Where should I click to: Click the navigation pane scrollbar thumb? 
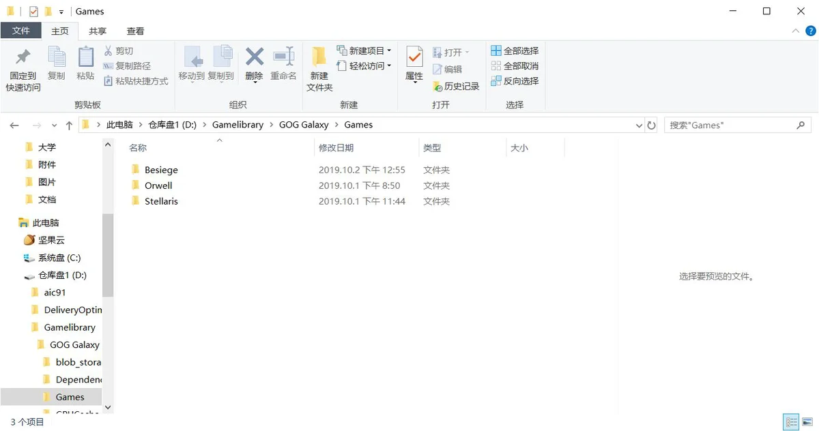coord(108,254)
